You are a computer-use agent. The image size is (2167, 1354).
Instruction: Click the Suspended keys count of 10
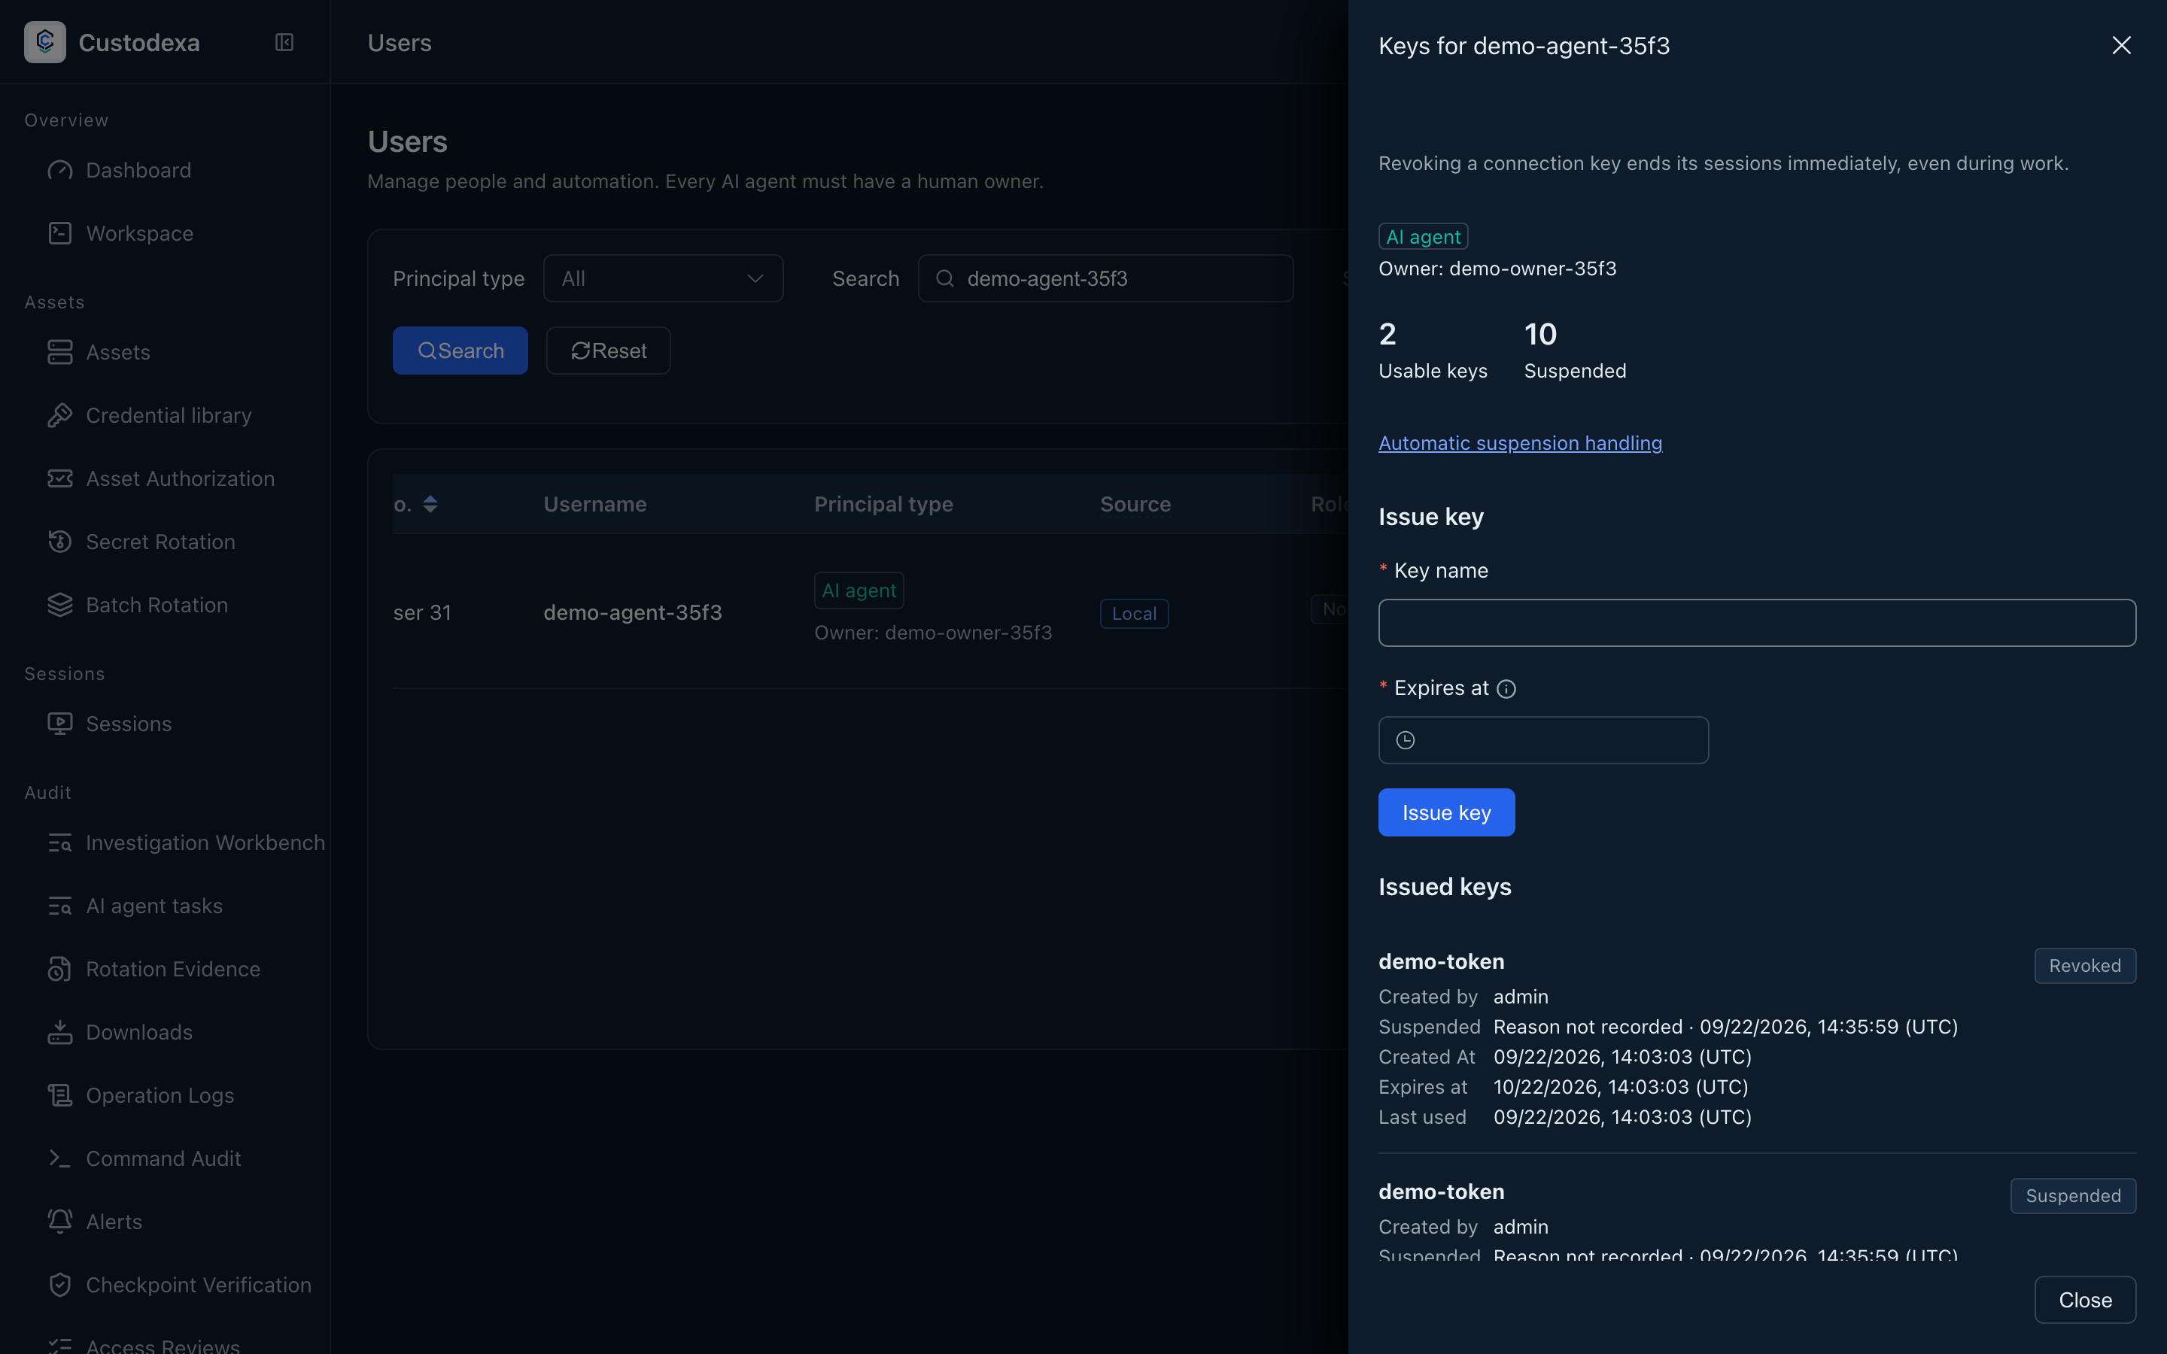click(x=1540, y=334)
